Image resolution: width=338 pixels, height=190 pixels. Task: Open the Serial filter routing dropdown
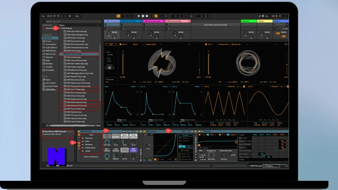(x=205, y=148)
